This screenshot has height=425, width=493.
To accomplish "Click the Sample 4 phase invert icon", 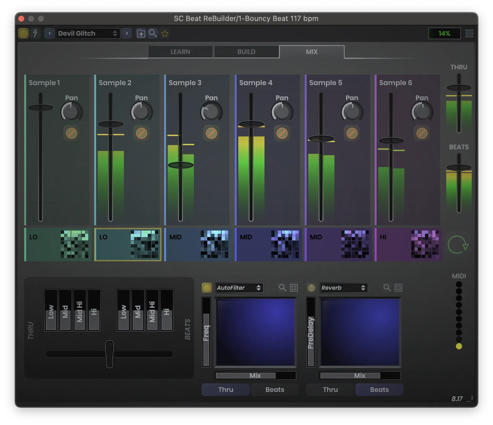I will tap(282, 133).
